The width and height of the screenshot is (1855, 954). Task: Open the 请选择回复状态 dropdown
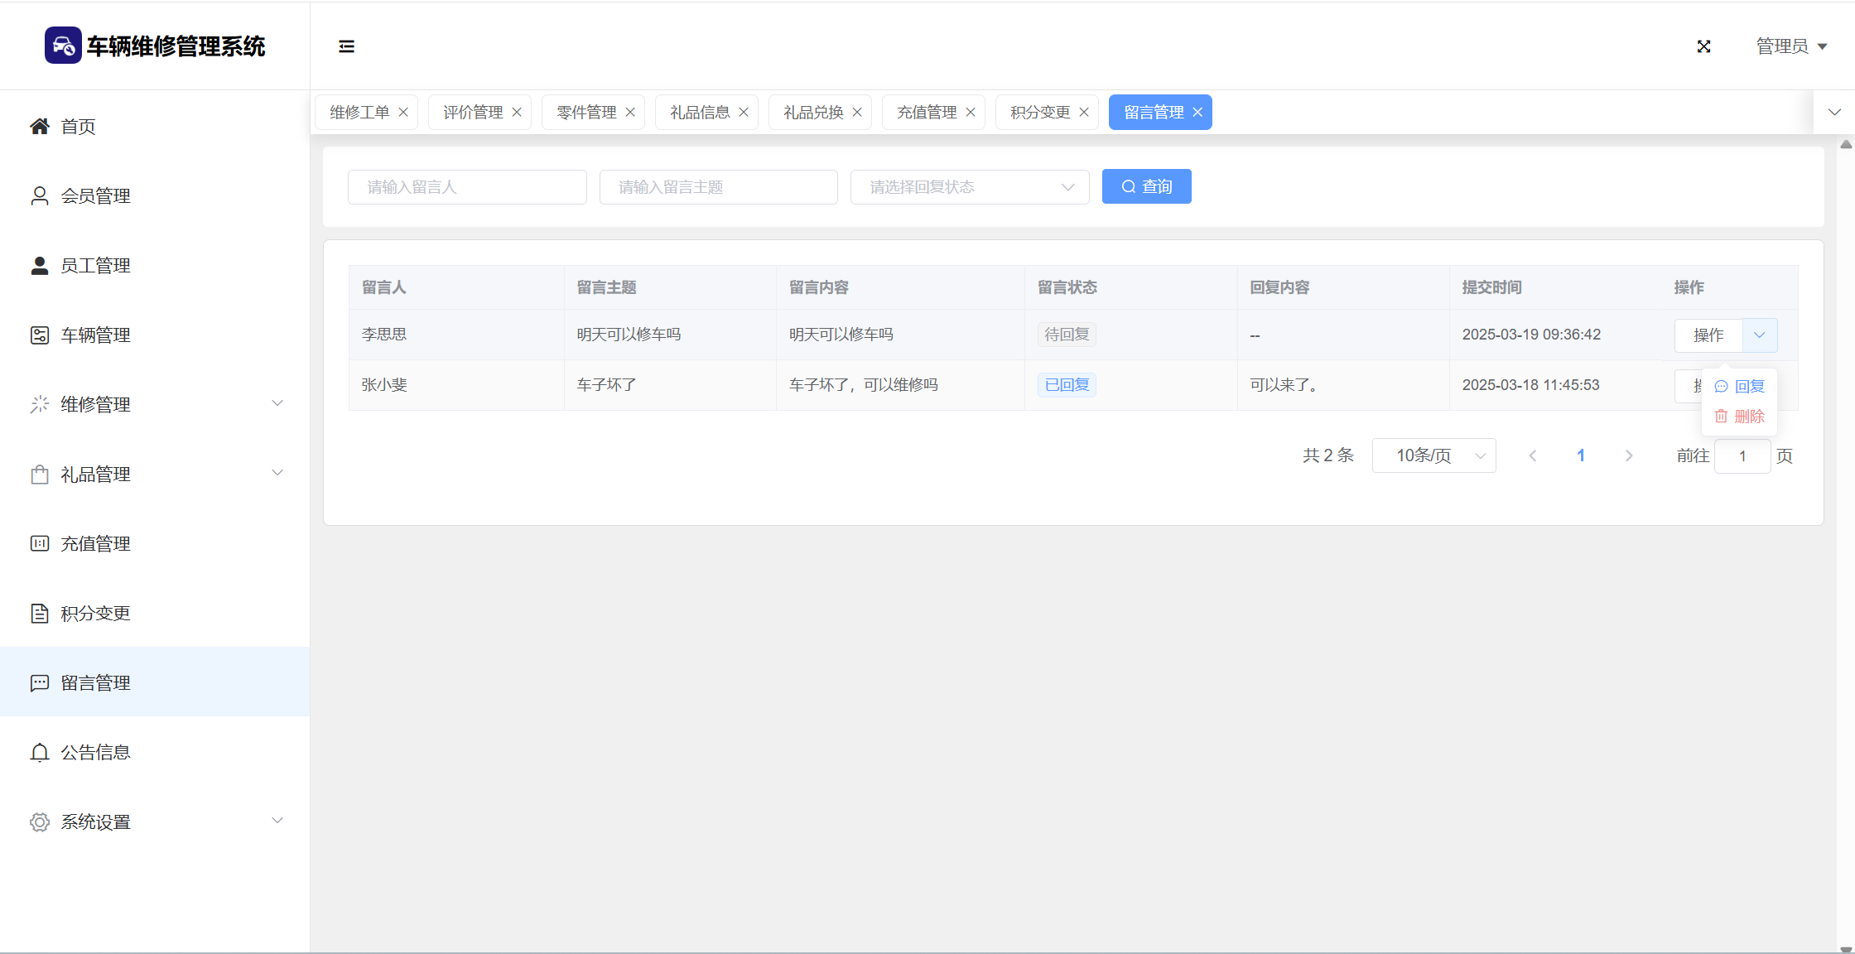[969, 187]
